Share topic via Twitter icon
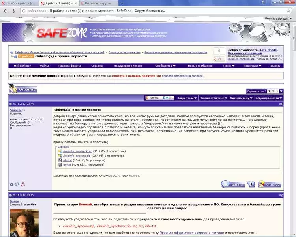The height and width of the screenshot is (237, 296). [x=167, y=98]
